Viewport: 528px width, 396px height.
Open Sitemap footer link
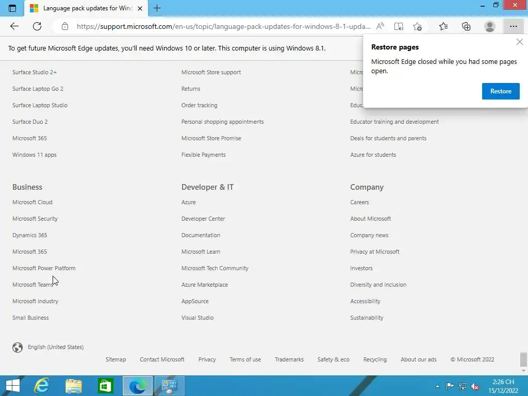click(115, 359)
